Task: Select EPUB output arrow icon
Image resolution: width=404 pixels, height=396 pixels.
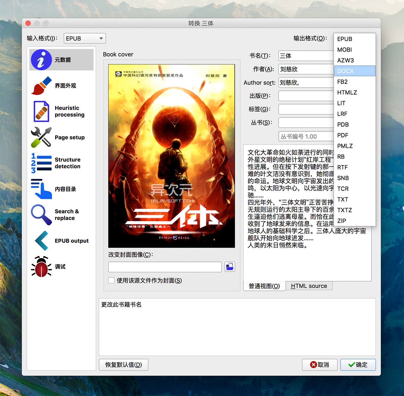Action: coord(41,241)
